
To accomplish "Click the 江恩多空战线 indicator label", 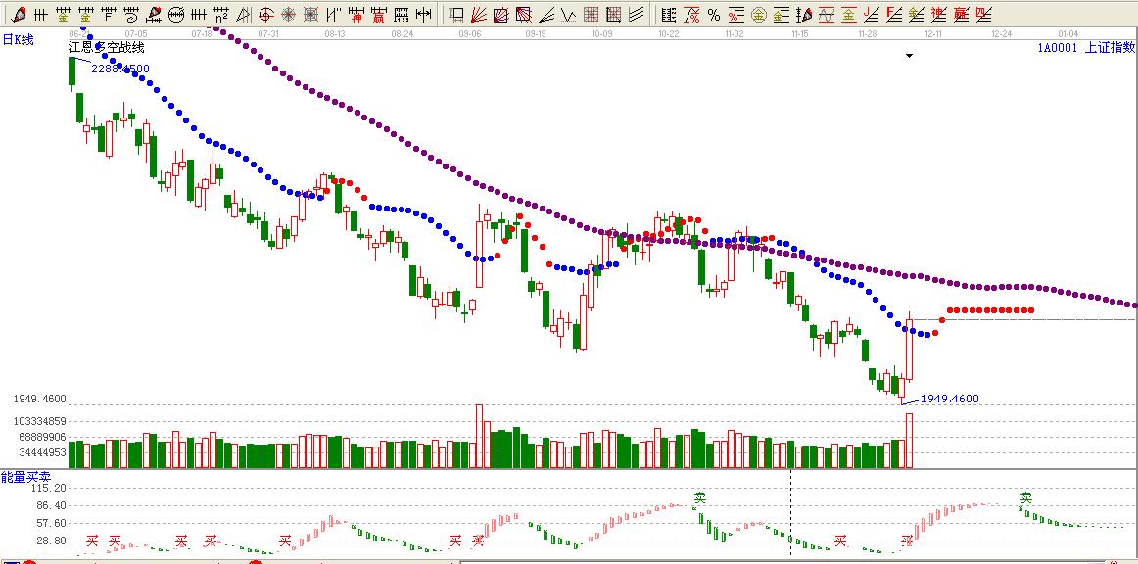I will pyautogui.click(x=106, y=47).
